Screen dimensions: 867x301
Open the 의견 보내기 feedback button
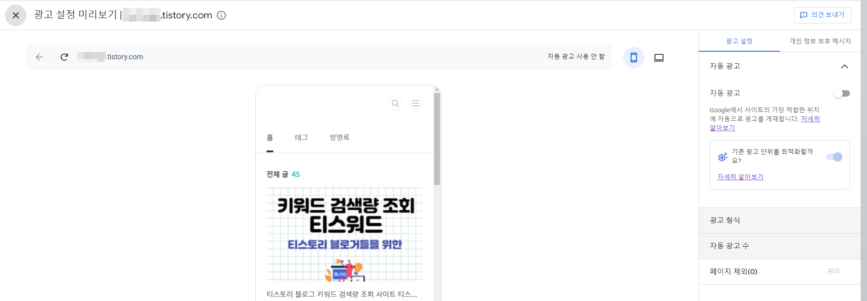click(x=823, y=15)
